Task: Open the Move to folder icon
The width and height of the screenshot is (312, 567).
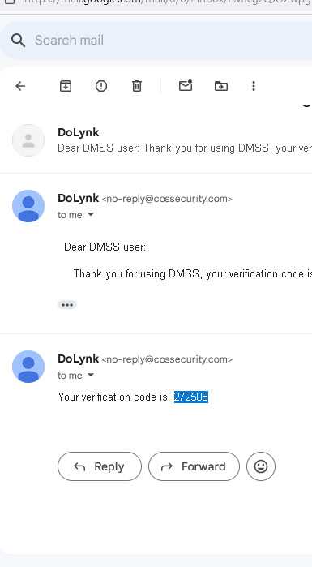Action: point(221,86)
